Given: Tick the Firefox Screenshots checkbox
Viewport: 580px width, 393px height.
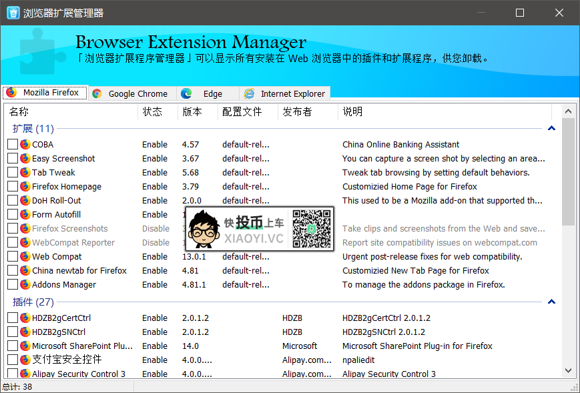Looking at the screenshot, I should click(x=13, y=228).
